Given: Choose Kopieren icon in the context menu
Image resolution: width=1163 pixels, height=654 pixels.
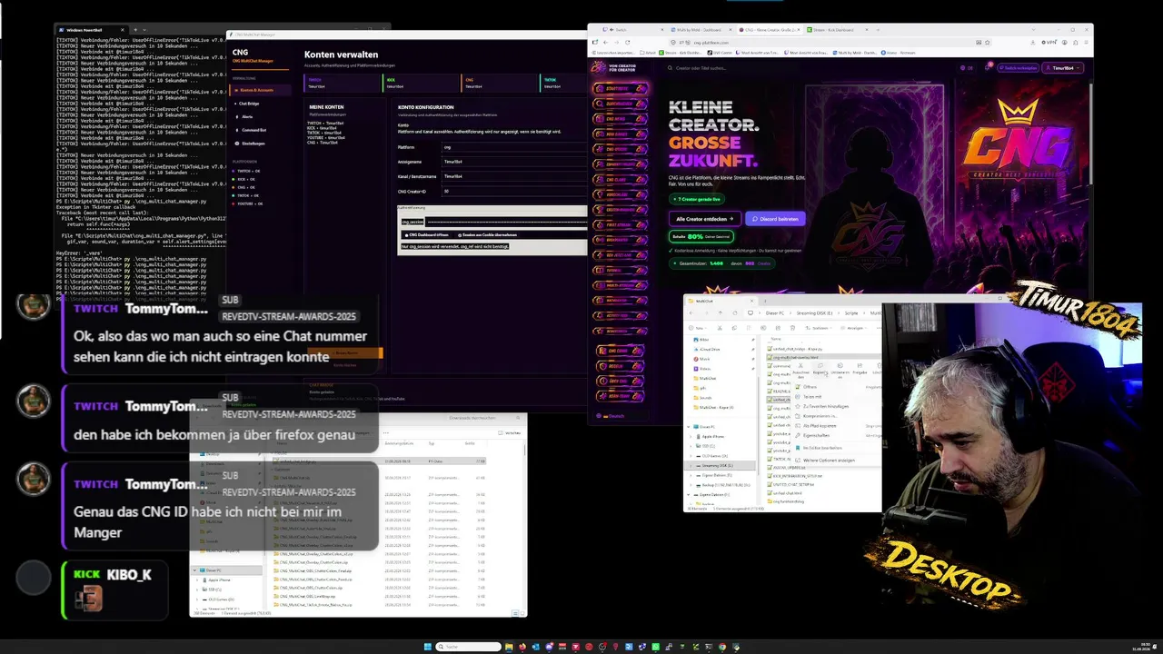Looking at the screenshot, I should (x=820, y=369).
